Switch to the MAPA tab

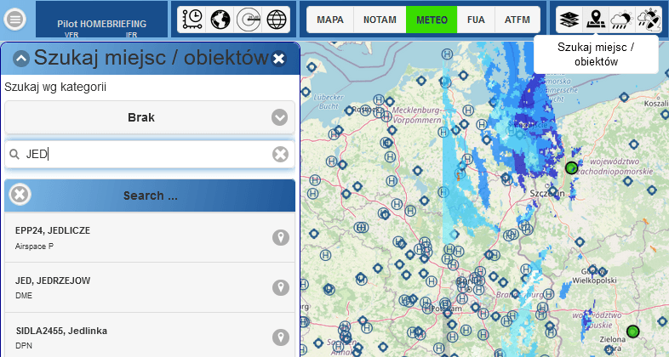(x=330, y=20)
